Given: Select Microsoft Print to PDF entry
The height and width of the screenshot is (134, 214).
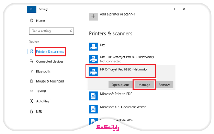Looking at the screenshot, I should click(116, 94).
